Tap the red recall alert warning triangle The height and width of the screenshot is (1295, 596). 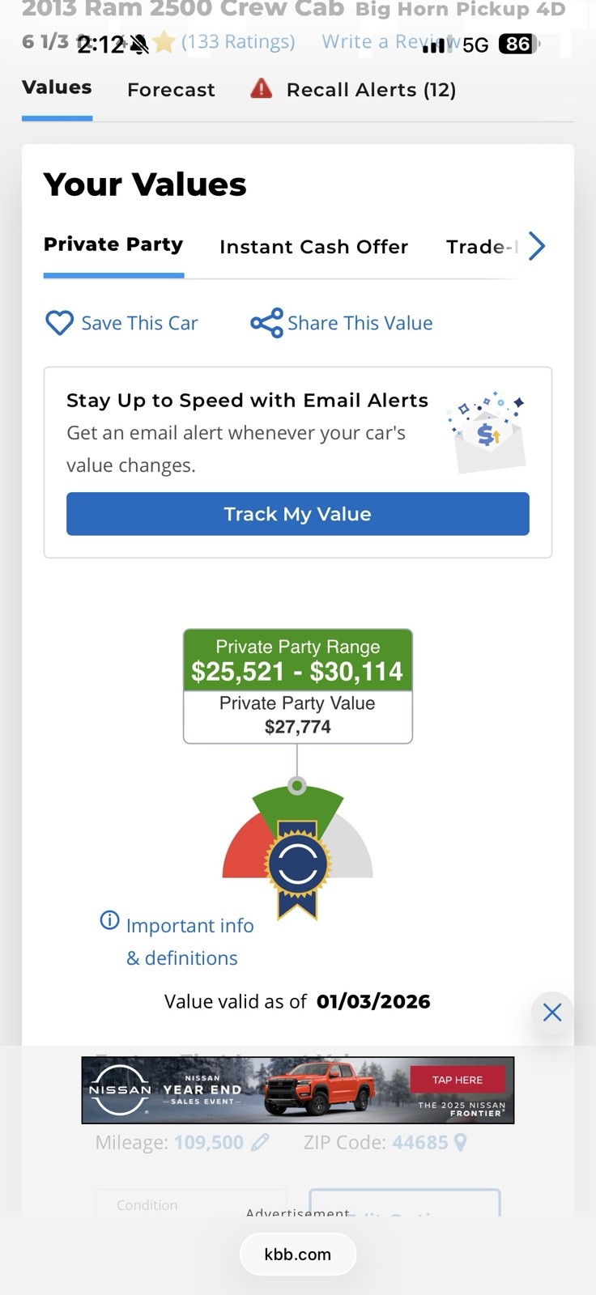click(x=261, y=88)
